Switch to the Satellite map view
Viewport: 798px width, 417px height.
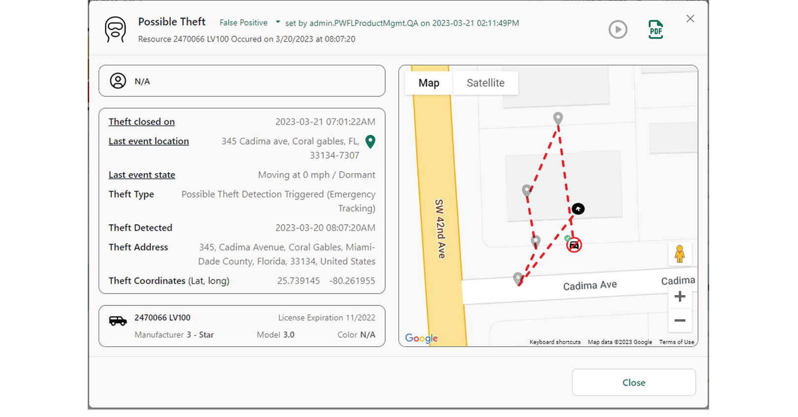485,83
